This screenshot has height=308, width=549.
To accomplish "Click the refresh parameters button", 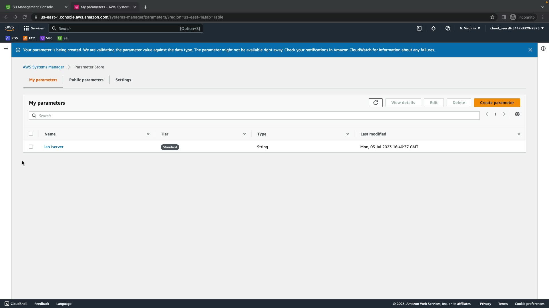I will tap(375, 103).
